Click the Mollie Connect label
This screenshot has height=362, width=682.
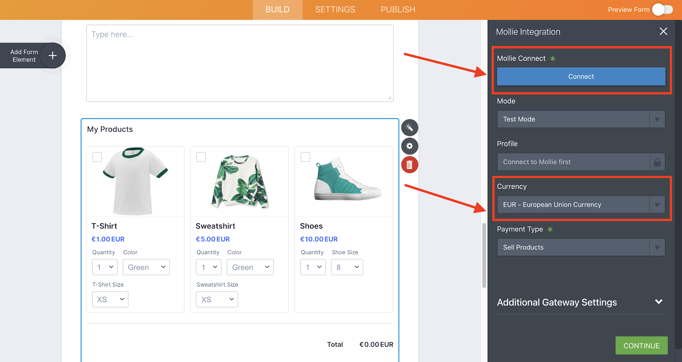521,58
